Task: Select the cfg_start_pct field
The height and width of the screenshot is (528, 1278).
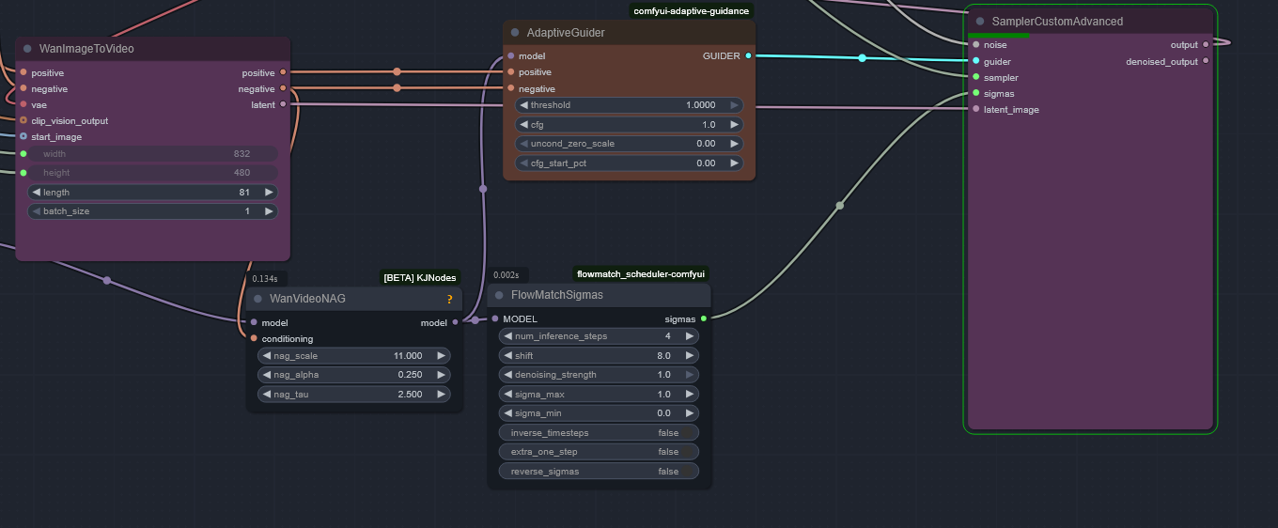Action: (x=630, y=163)
